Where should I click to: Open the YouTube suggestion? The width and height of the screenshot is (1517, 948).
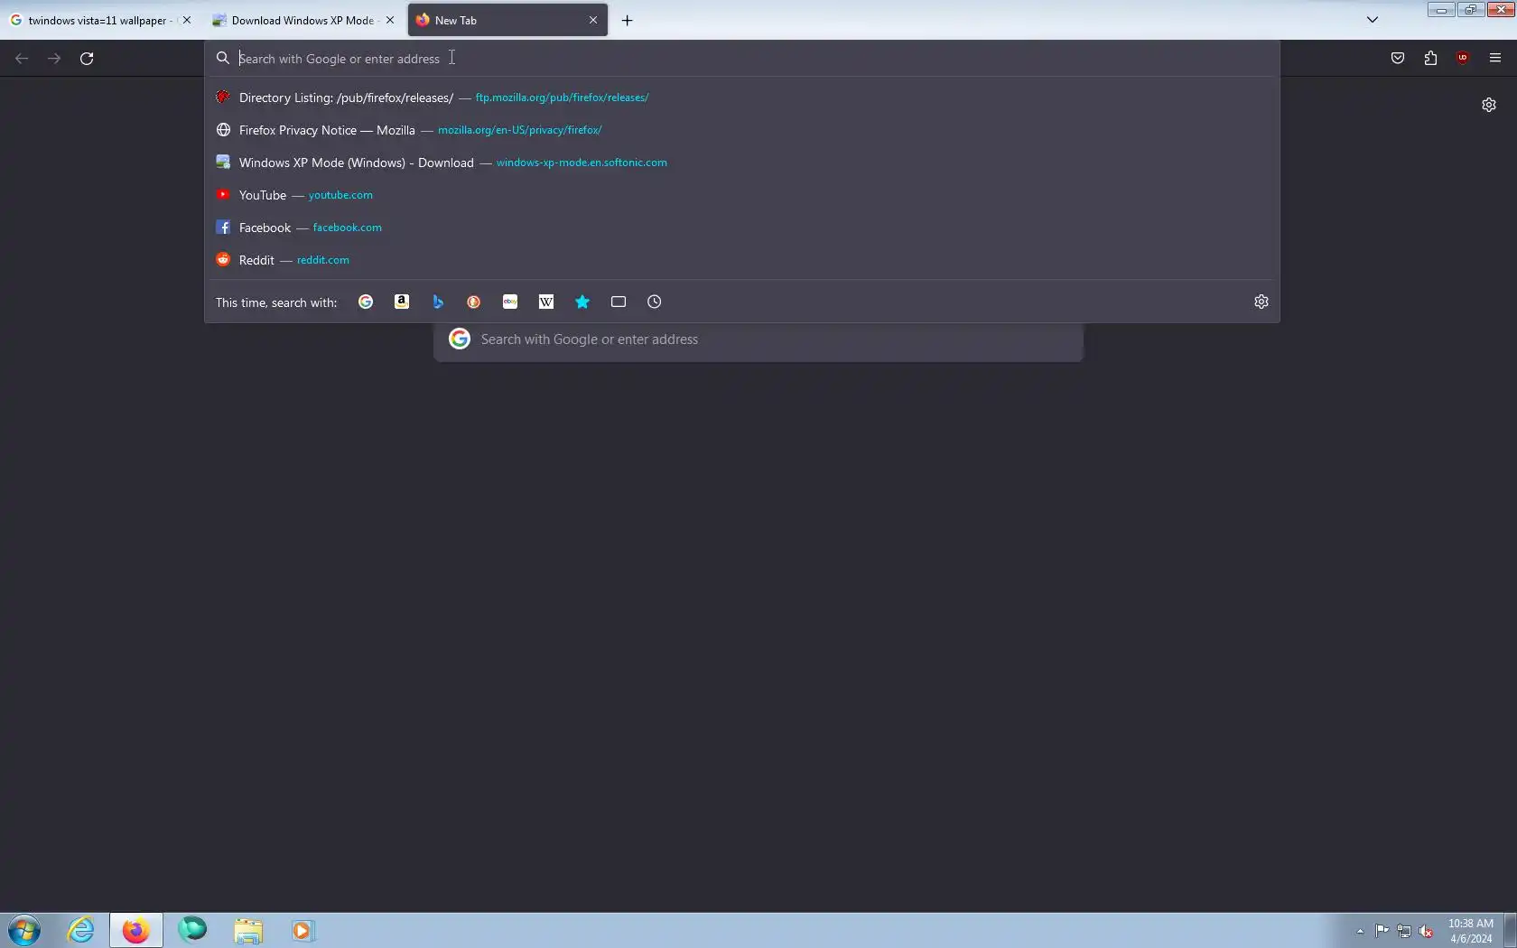pyautogui.click(x=742, y=195)
